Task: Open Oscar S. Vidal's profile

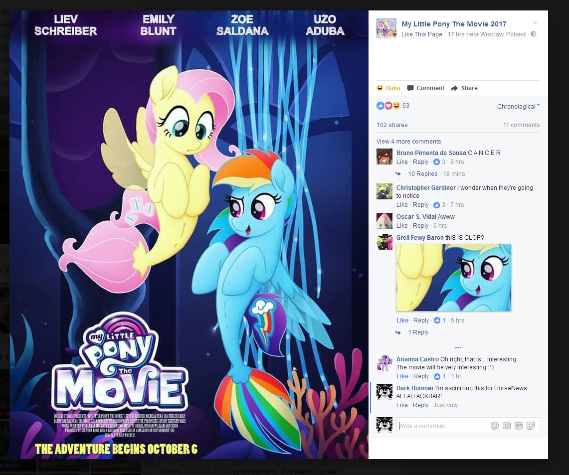Action: 416,216
